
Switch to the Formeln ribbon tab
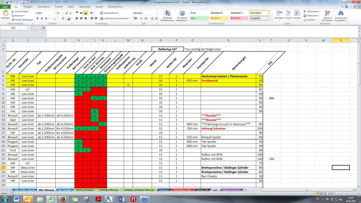[x=59, y=7]
